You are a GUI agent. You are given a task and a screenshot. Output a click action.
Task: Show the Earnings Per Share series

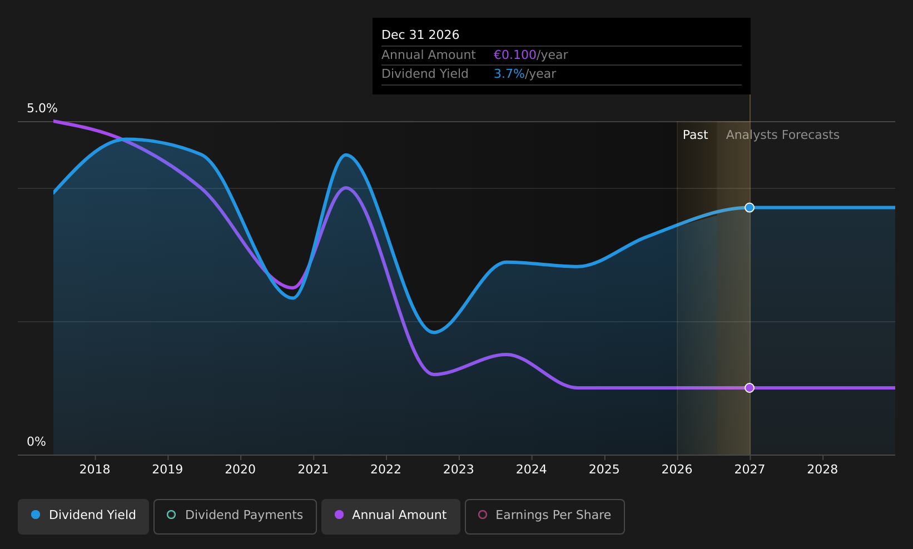tap(545, 516)
